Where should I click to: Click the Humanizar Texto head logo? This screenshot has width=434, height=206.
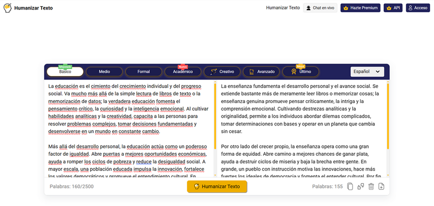[8, 8]
